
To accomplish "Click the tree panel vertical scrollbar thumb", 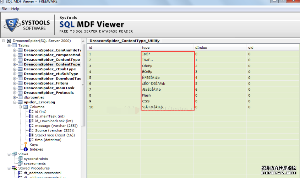I will click(x=83, y=85).
